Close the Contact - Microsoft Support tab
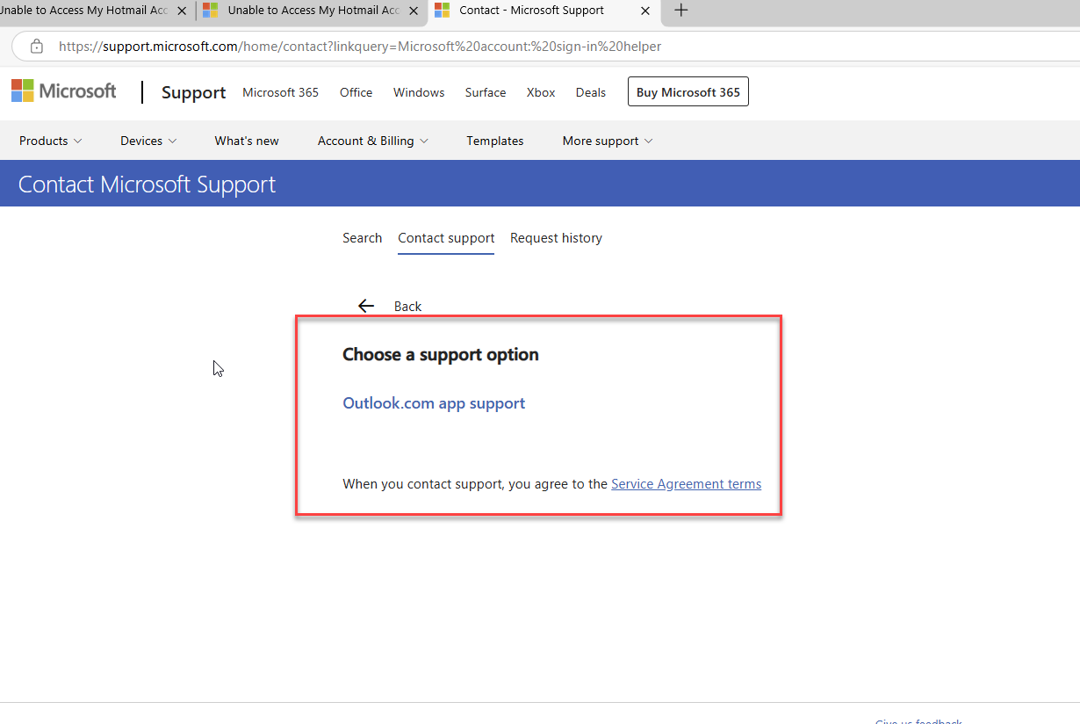The height and width of the screenshot is (724, 1080). pos(646,11)
